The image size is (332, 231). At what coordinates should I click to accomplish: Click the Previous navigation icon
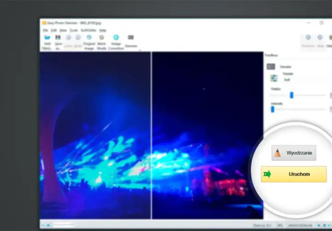click(308, 37)
